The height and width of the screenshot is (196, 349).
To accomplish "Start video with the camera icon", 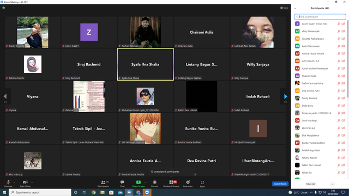I will pyautogui.click(x=25, y=183).
